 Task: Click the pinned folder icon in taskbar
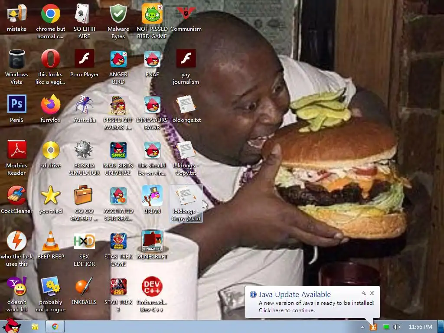pos(35,327)
